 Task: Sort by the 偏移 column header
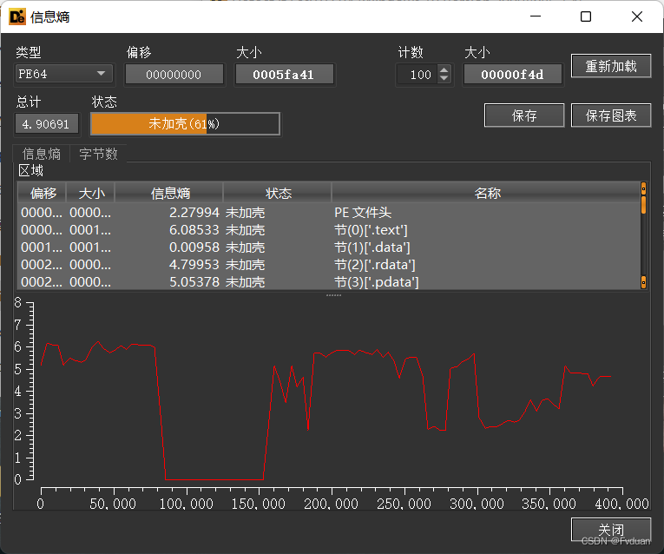(x=42, y=193)
